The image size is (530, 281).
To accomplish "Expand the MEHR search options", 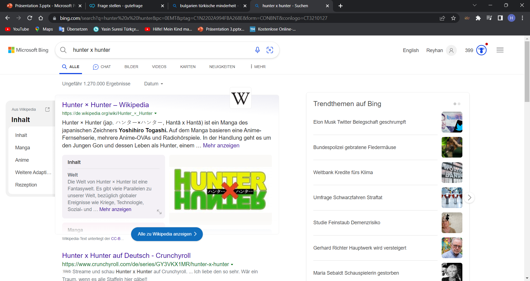I will click(258, 67).
